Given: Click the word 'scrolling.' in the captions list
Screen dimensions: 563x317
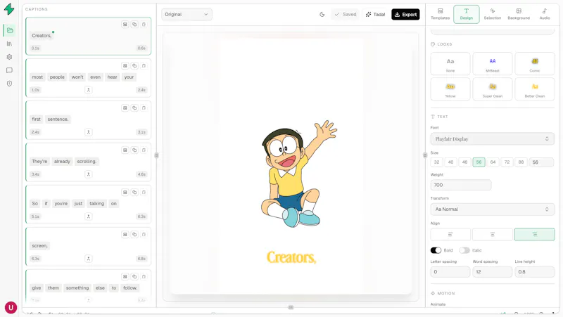Looking at the screenshot, I should tap(87, 162).
